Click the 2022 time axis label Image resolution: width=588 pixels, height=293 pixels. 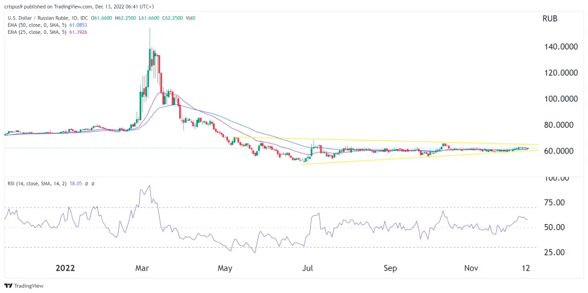pyautogui.click(x=65, y=268)
